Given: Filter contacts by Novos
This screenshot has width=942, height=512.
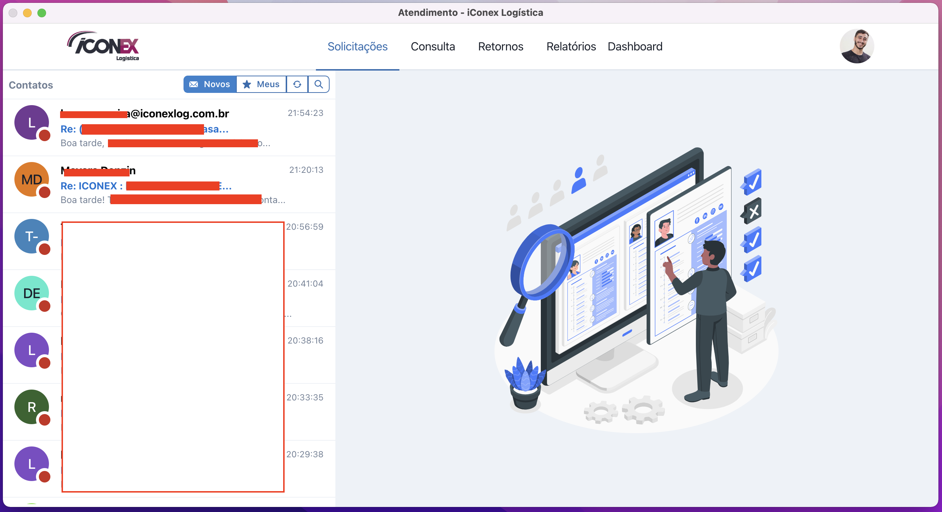Looking at the screenshot, I should coord(210,84).
